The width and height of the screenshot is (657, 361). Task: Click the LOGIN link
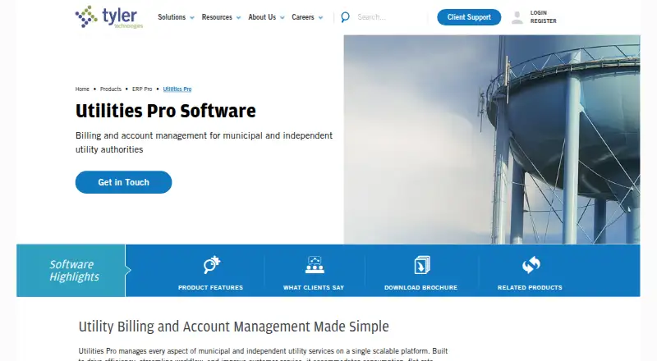pyautogui.click(x=539, y=13)
